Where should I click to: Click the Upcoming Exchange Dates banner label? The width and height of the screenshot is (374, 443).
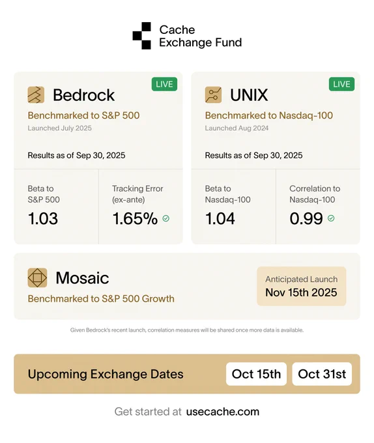[106, 374]
